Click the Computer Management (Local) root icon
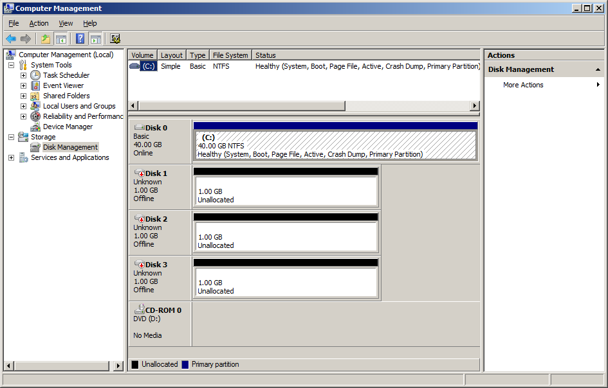The height and width of the screenshot is (388, 608). pos(11,55)
